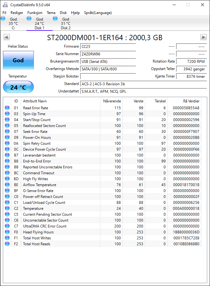This screenshot has height=286, width=210.
Task: Click the previous disk arrow button
Action: (7, 37)
